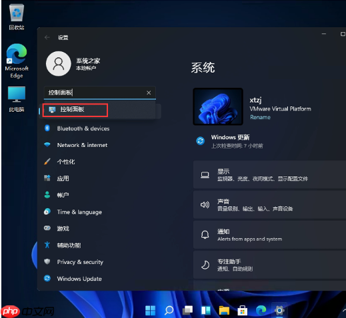Image resolution: width=346 pixels, height=318 pixels.
Task: Open taskbar Search magnifier
Action: coord(169,310)
